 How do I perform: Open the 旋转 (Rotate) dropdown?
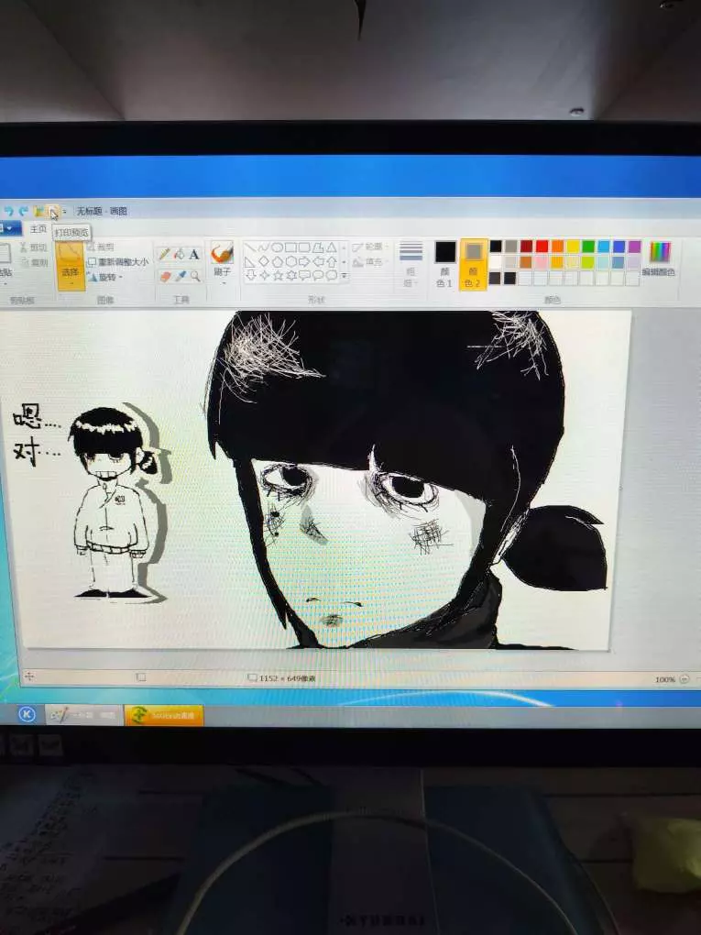[106, 277]
